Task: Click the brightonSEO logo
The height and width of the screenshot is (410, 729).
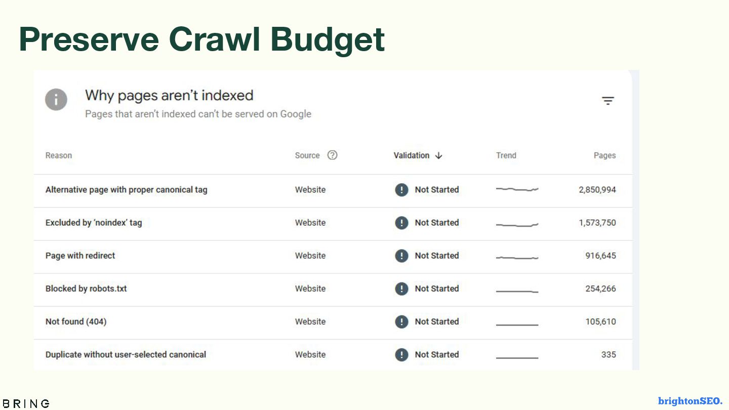Action: click(x=690, y=401)
